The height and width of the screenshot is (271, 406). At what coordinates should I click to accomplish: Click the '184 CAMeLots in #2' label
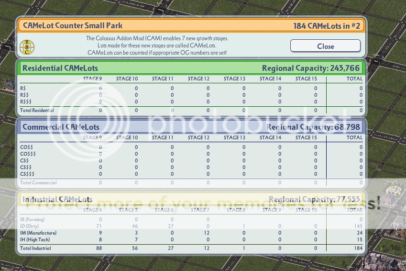tap(327, 26)
